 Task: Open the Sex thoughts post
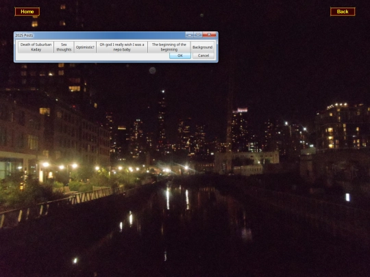tap(64, 47)
